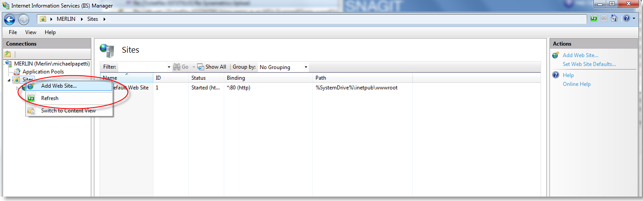Go back with the blue back arrow
643x201 pixels.
(x=10, y=19)
